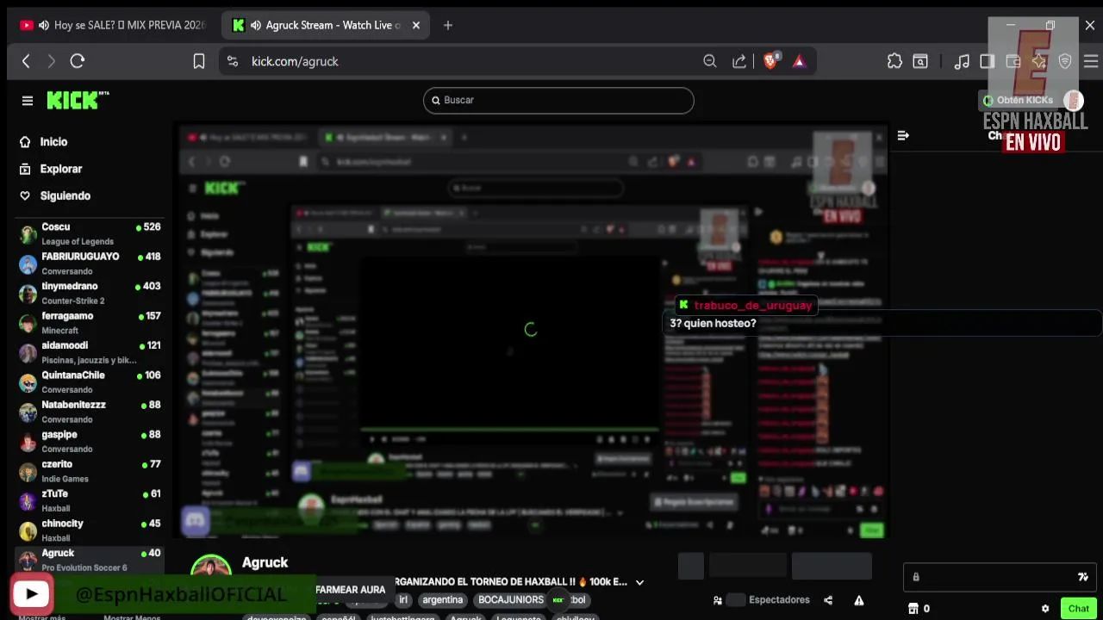Viewport: 1103px width, 620px height.
Task: Open the Brave VPN shield icon
Action: 1065,61
